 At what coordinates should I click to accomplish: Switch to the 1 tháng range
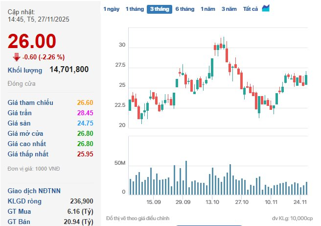coord(135,9)
